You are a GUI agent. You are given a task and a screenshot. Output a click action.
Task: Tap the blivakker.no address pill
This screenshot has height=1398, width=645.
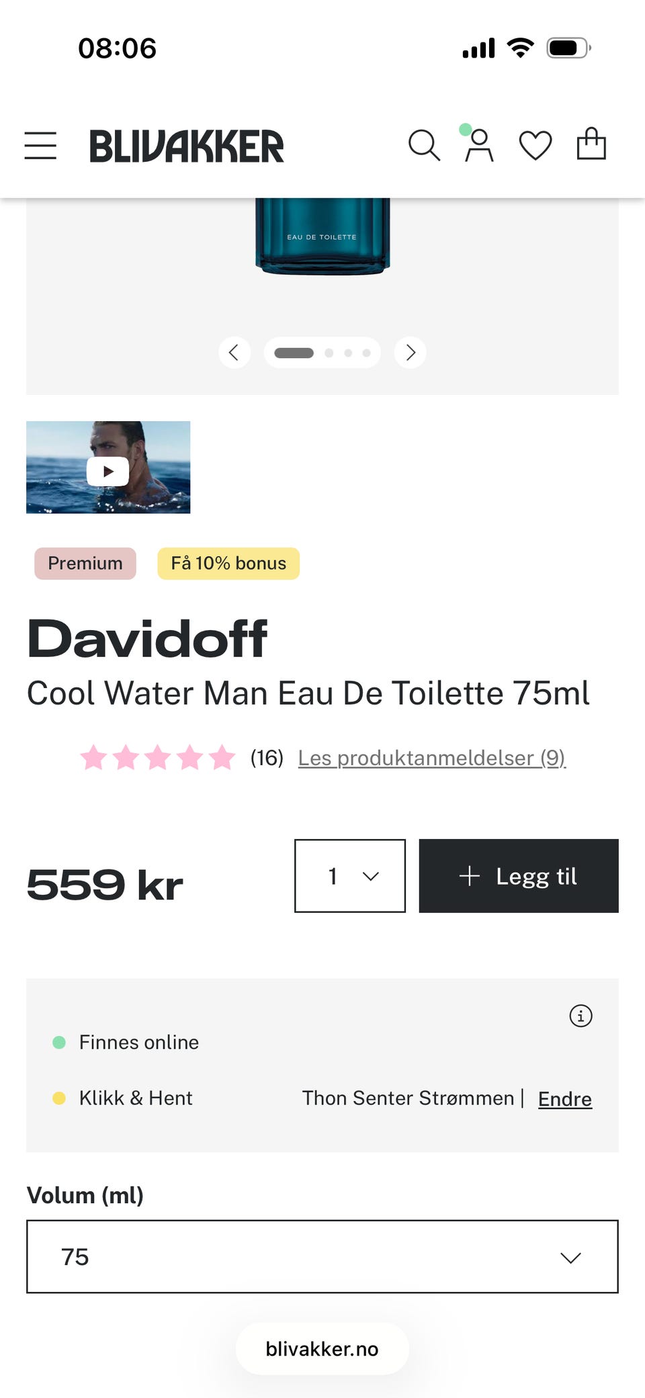322,1349
